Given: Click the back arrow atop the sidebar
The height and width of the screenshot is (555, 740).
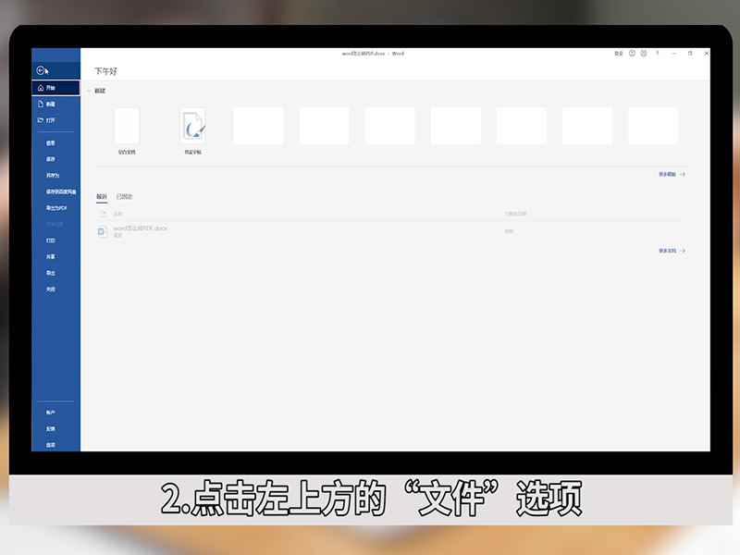Looking at the screenshot, I should [42, 69].
